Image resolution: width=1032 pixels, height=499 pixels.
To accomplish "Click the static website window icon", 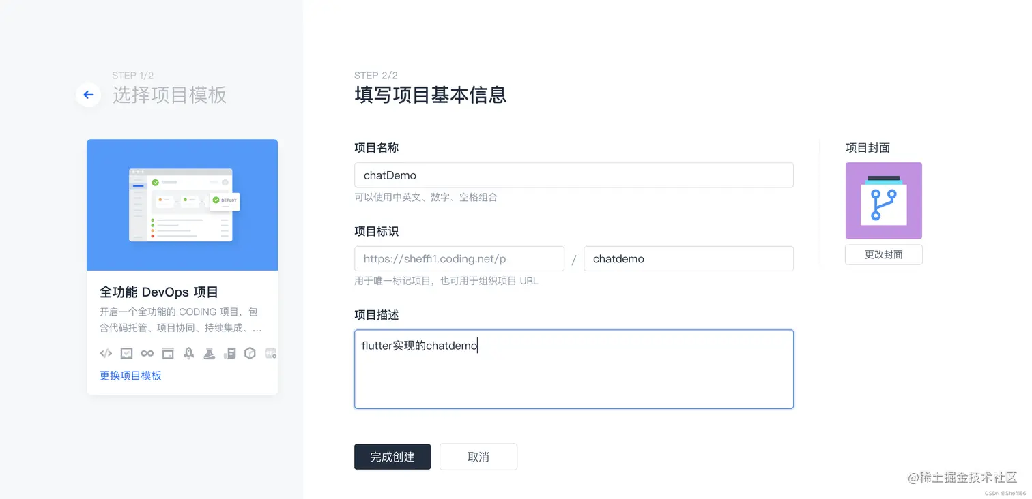I will point(168,353).
